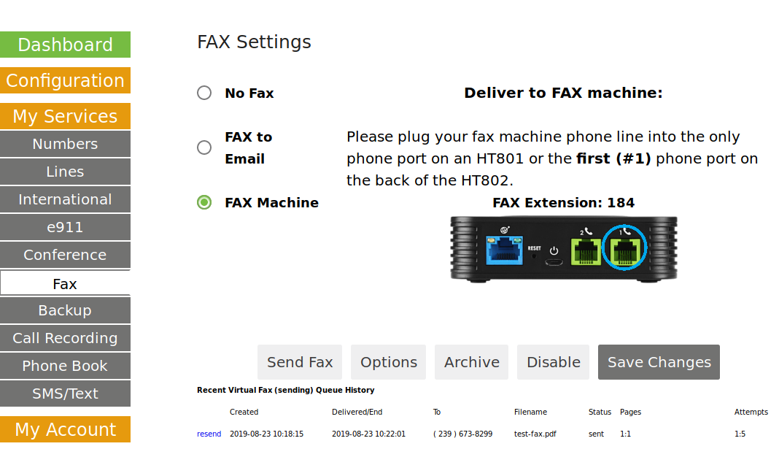Screen dimensions: 779x449
Task: Navigate to e911 settings
Action: click(65, 227)
